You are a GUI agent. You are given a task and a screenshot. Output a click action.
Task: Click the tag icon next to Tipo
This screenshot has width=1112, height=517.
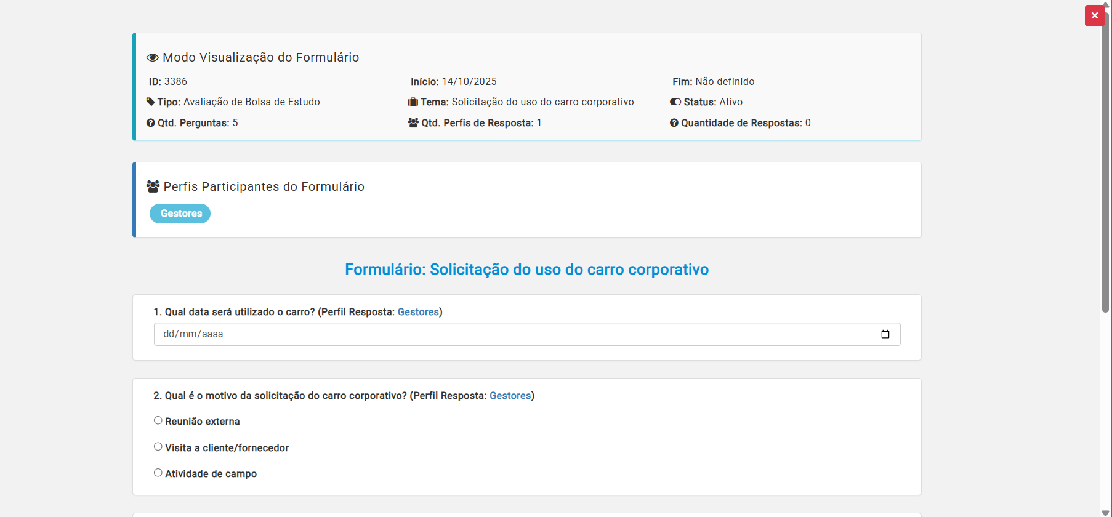coord(150,102)
